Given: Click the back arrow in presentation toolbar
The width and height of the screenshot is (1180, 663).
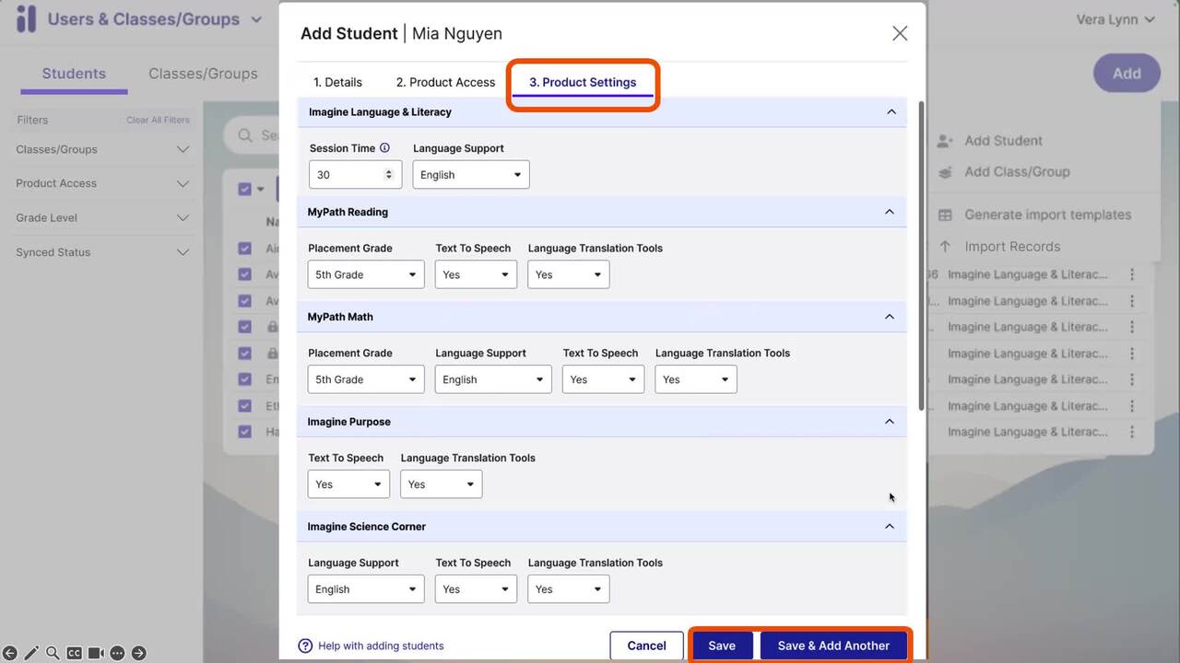Looking at the screenshot, I should coord(10,653).
